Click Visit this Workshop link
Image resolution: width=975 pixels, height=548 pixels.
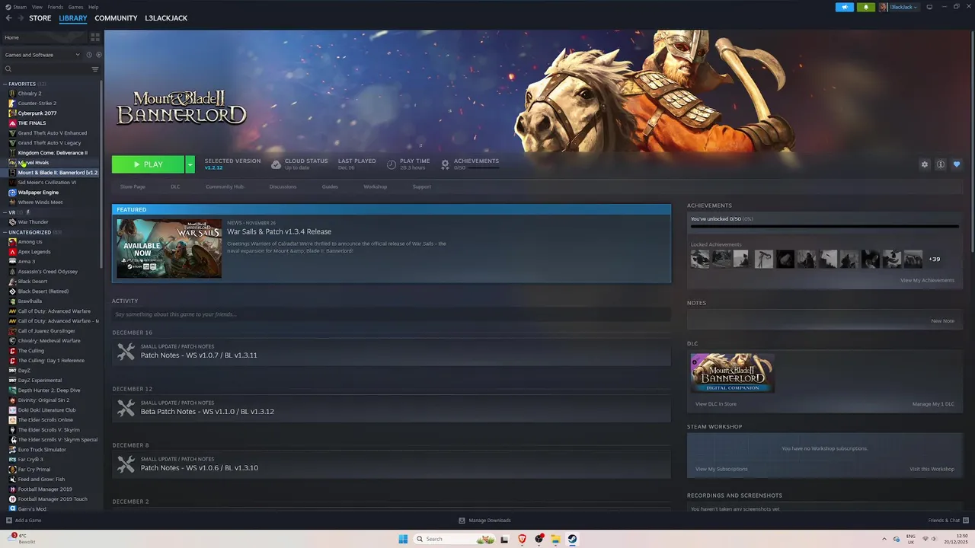pyautogui.click(x=932, y=469)
